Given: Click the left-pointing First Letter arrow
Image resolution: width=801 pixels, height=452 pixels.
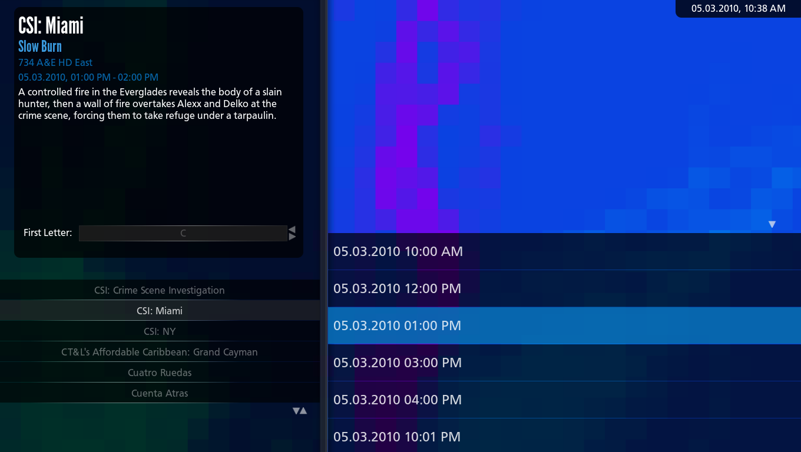Looking at the screenshot, I should click(x=292, y=230).
